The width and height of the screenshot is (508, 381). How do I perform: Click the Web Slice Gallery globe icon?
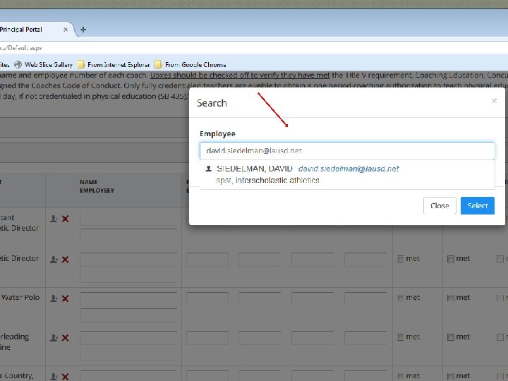click(18, 64)
